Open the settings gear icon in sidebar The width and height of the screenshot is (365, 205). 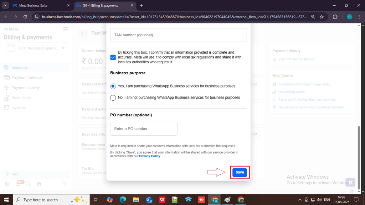point(7,184)
